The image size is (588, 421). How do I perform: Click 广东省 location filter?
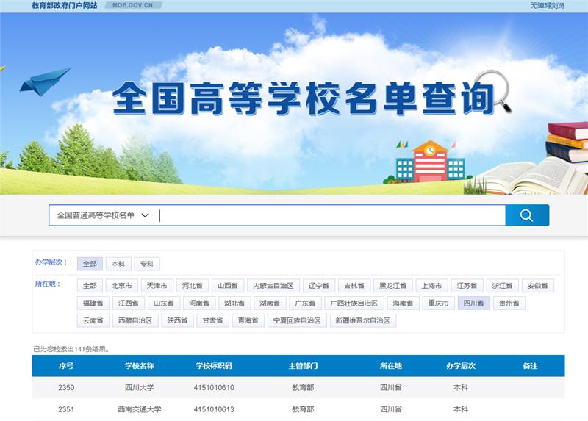pyautogui.click(x=305, y=303)
